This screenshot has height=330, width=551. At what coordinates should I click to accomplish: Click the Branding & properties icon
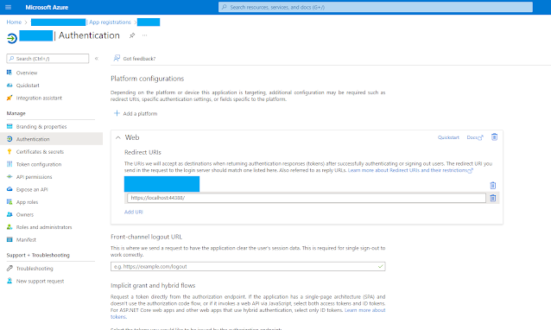pyautogui.click(x=9, y=126)
